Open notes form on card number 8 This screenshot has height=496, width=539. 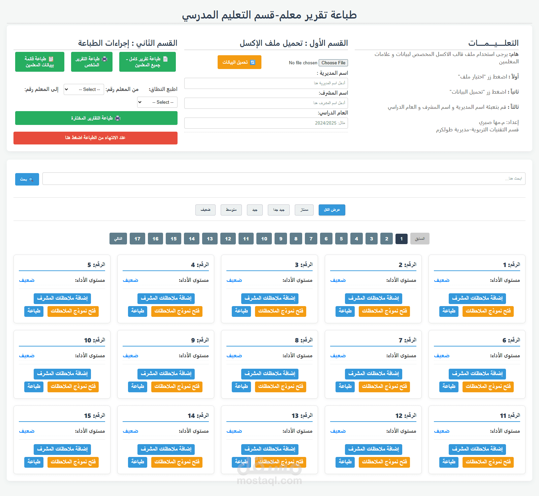pyautogui.click(x=281, y=387)
